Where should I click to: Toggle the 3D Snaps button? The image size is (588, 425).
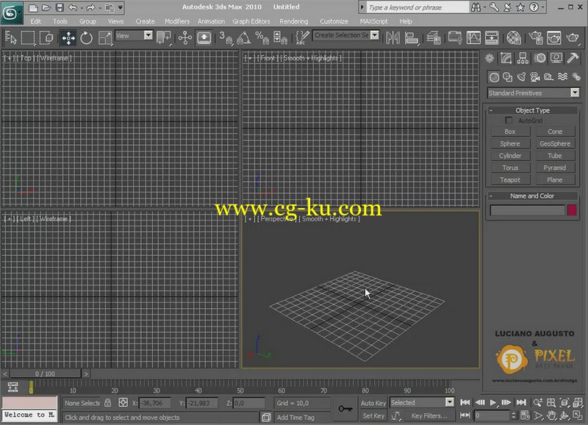pos(226,38)
